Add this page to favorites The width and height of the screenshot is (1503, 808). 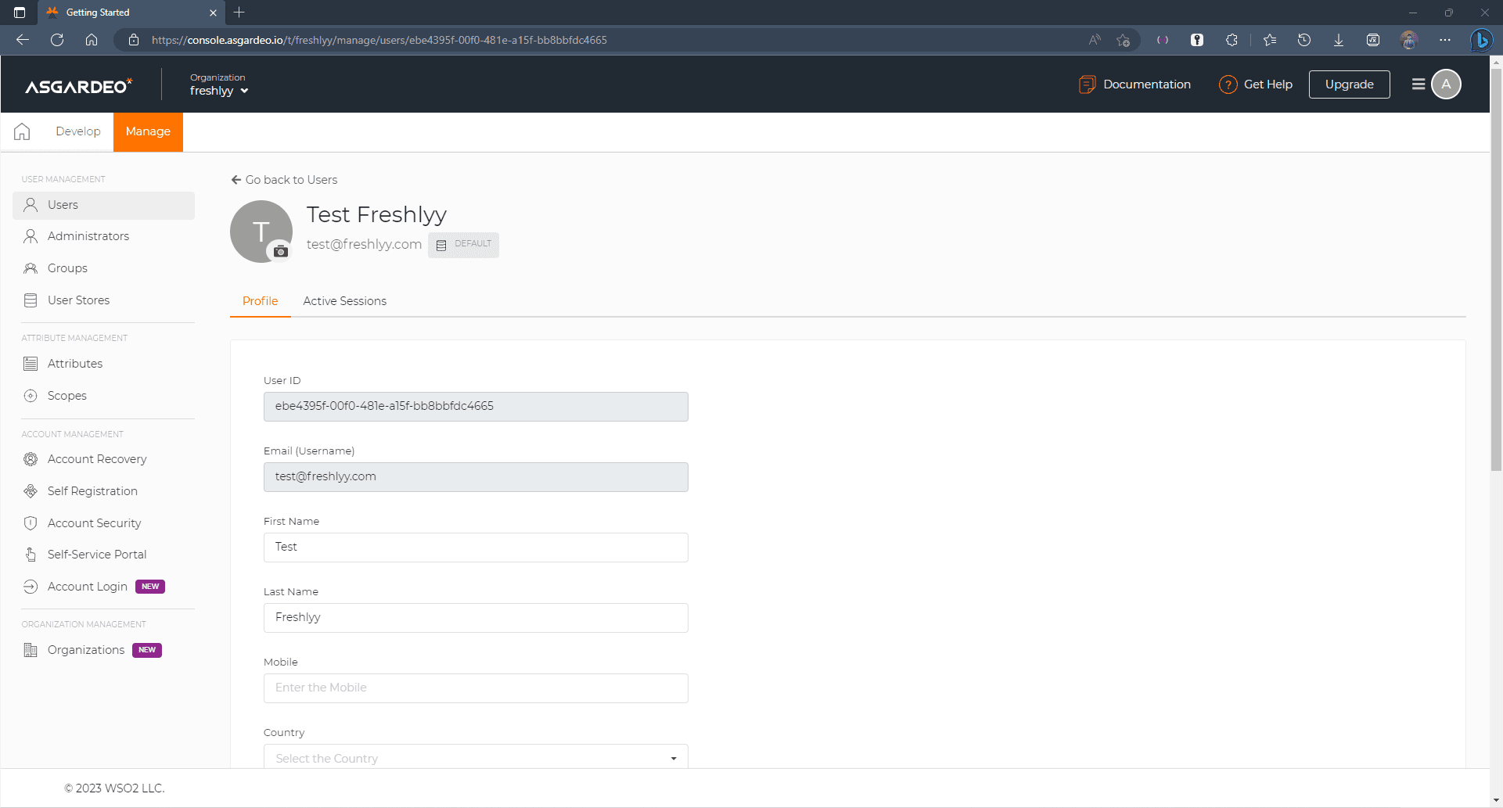click(1124, 40)
